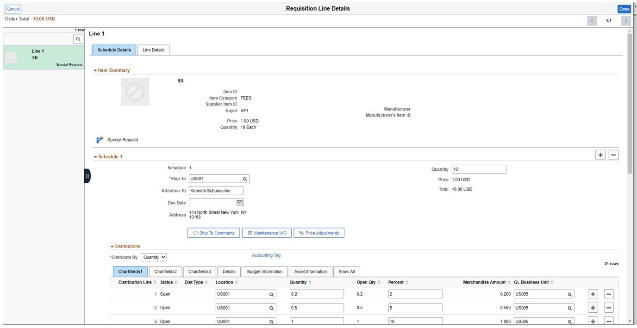637x328 pixels.
Task: Open the Ship To lookup magnifier
Action: point(244,178)
